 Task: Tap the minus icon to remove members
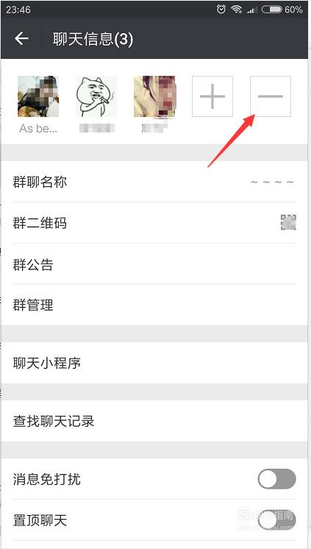click(x=271, y=96)
